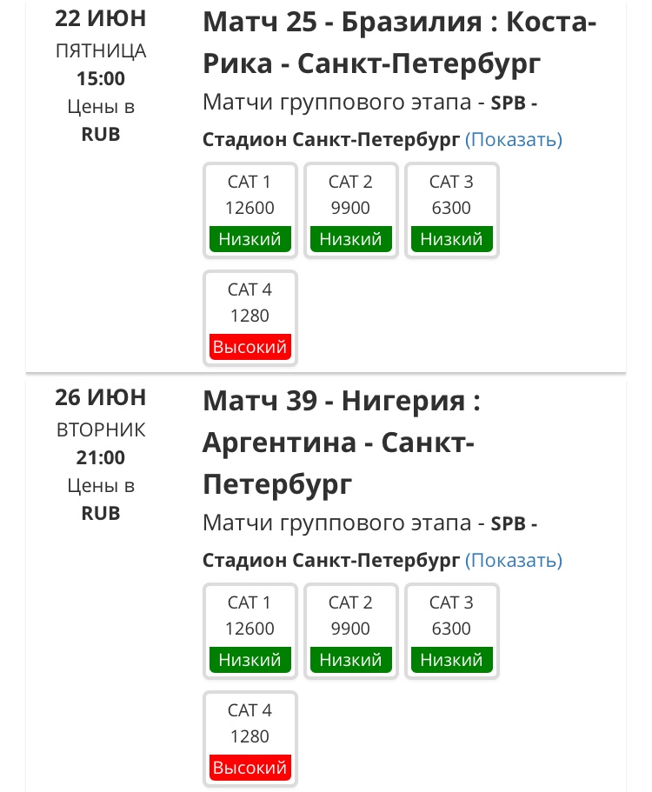
Task: Select CAT 2 ticket for Match 25
Action: (350, 209)
